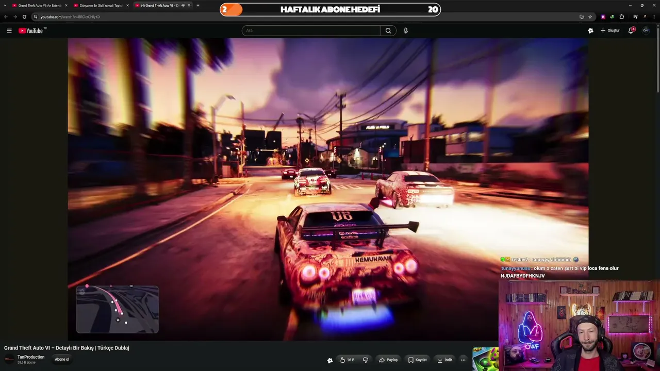The image size is (660, 371).
Task: Bookmark this page with the star
Action: pyautogui.click(x=590, y=17)
